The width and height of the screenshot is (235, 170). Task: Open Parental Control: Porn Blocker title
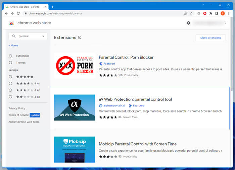[x=126, y=57]
